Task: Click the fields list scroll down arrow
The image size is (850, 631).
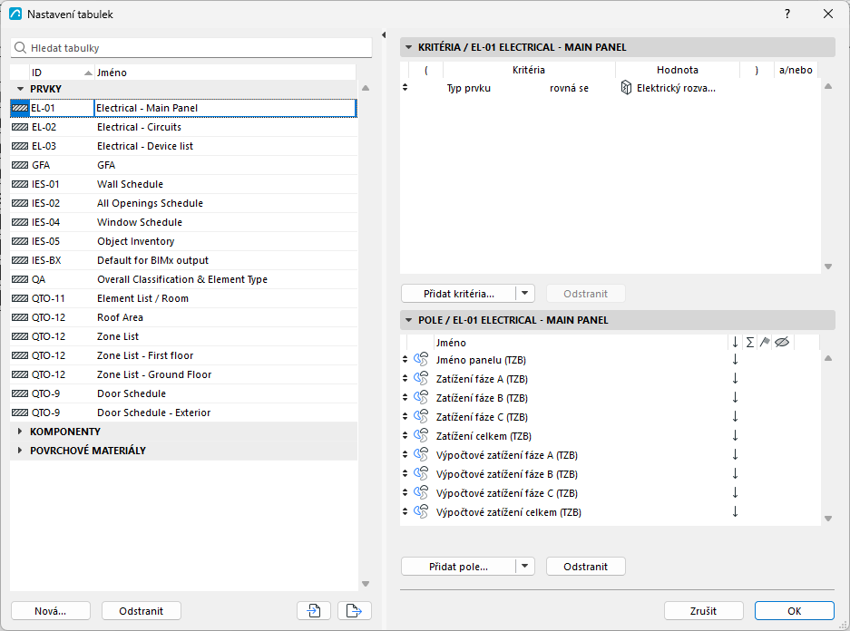Action: tap(827, 519)
